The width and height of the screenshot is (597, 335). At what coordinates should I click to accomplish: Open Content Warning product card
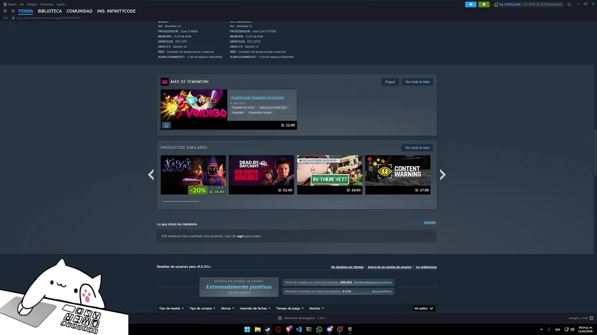[397, 175]
